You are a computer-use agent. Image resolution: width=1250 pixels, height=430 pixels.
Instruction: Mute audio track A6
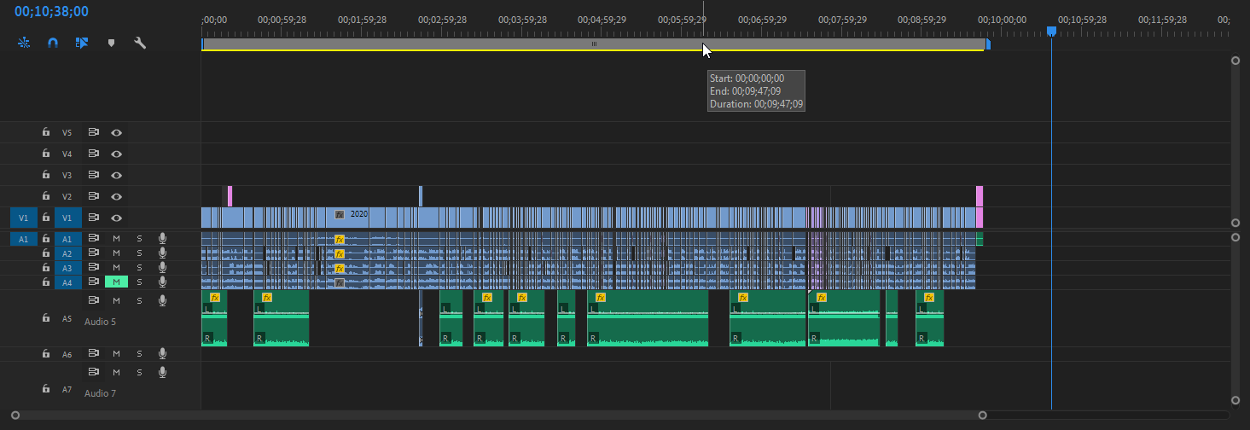[116, 354]
